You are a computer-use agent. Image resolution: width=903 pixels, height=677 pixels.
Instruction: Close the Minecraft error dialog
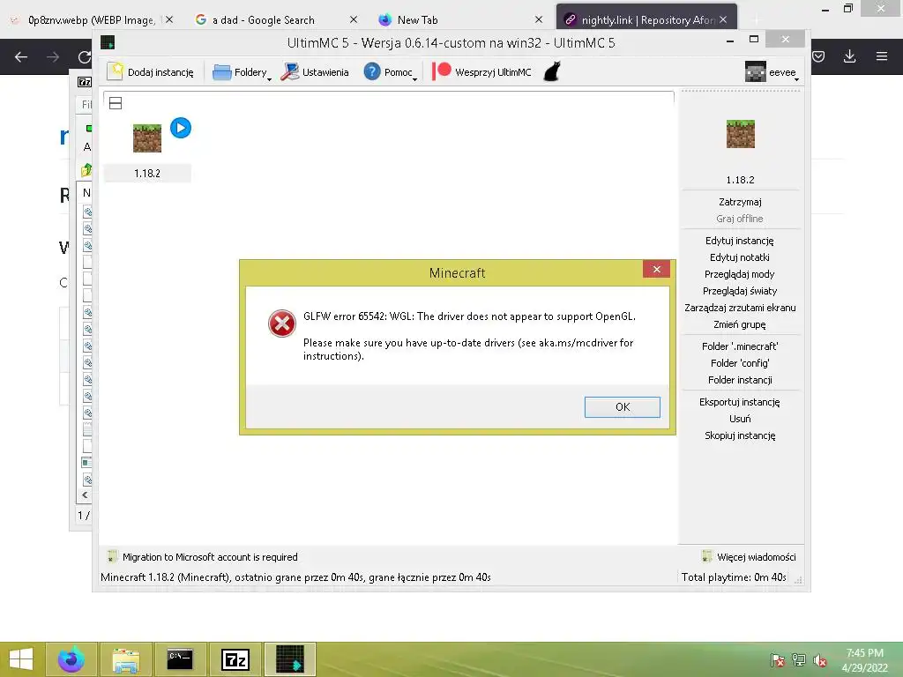point(656,269)
